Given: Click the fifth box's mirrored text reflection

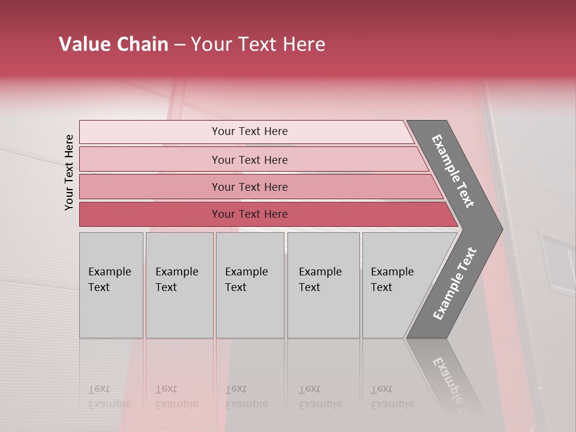Looking at the screenshot, I should tap(392, 397).
